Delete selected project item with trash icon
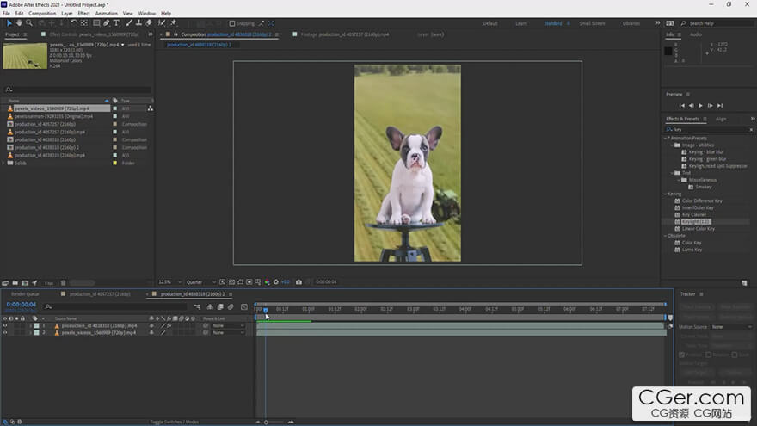 click(64, 283)
